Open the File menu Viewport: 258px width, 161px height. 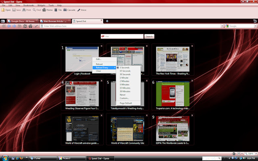coord(4,5)
